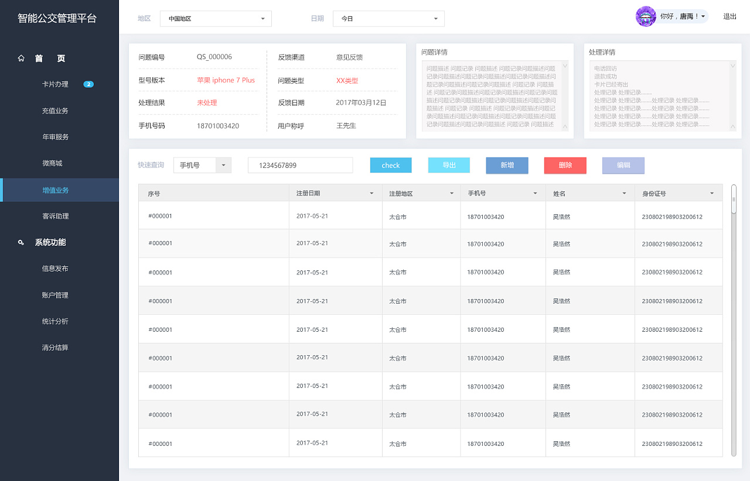750x481 pixels.
Task: Click the gear icon next to 系统功能
Action: 21,242
